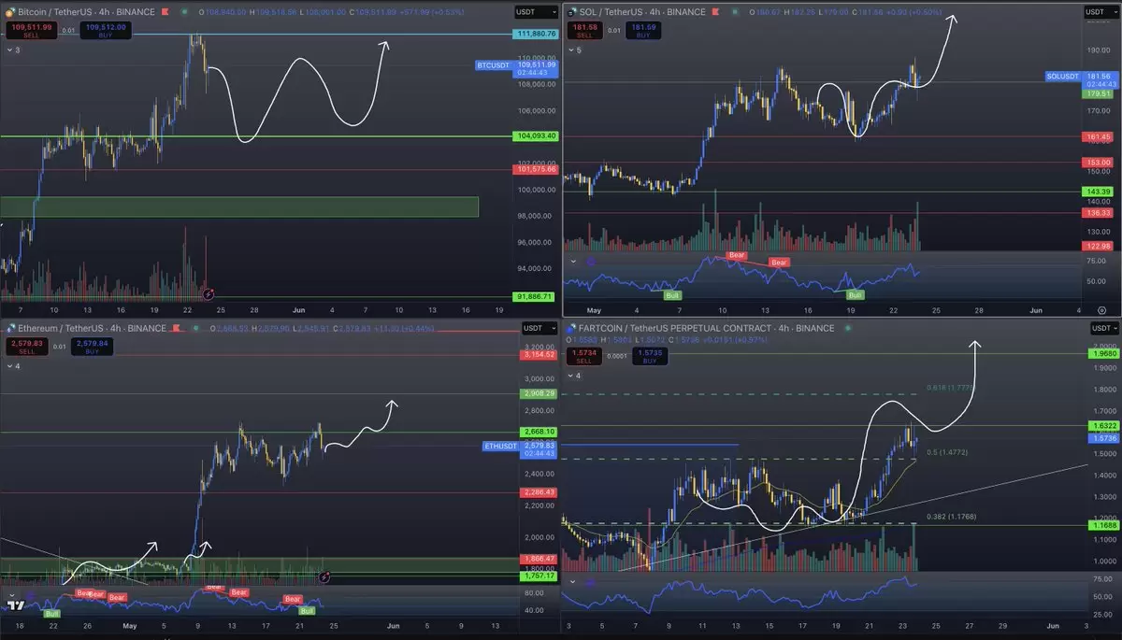Click the FARTCOIN SELL 1.5734 button
Viewport: 1122px width, 640px height.
click(583, 357)
